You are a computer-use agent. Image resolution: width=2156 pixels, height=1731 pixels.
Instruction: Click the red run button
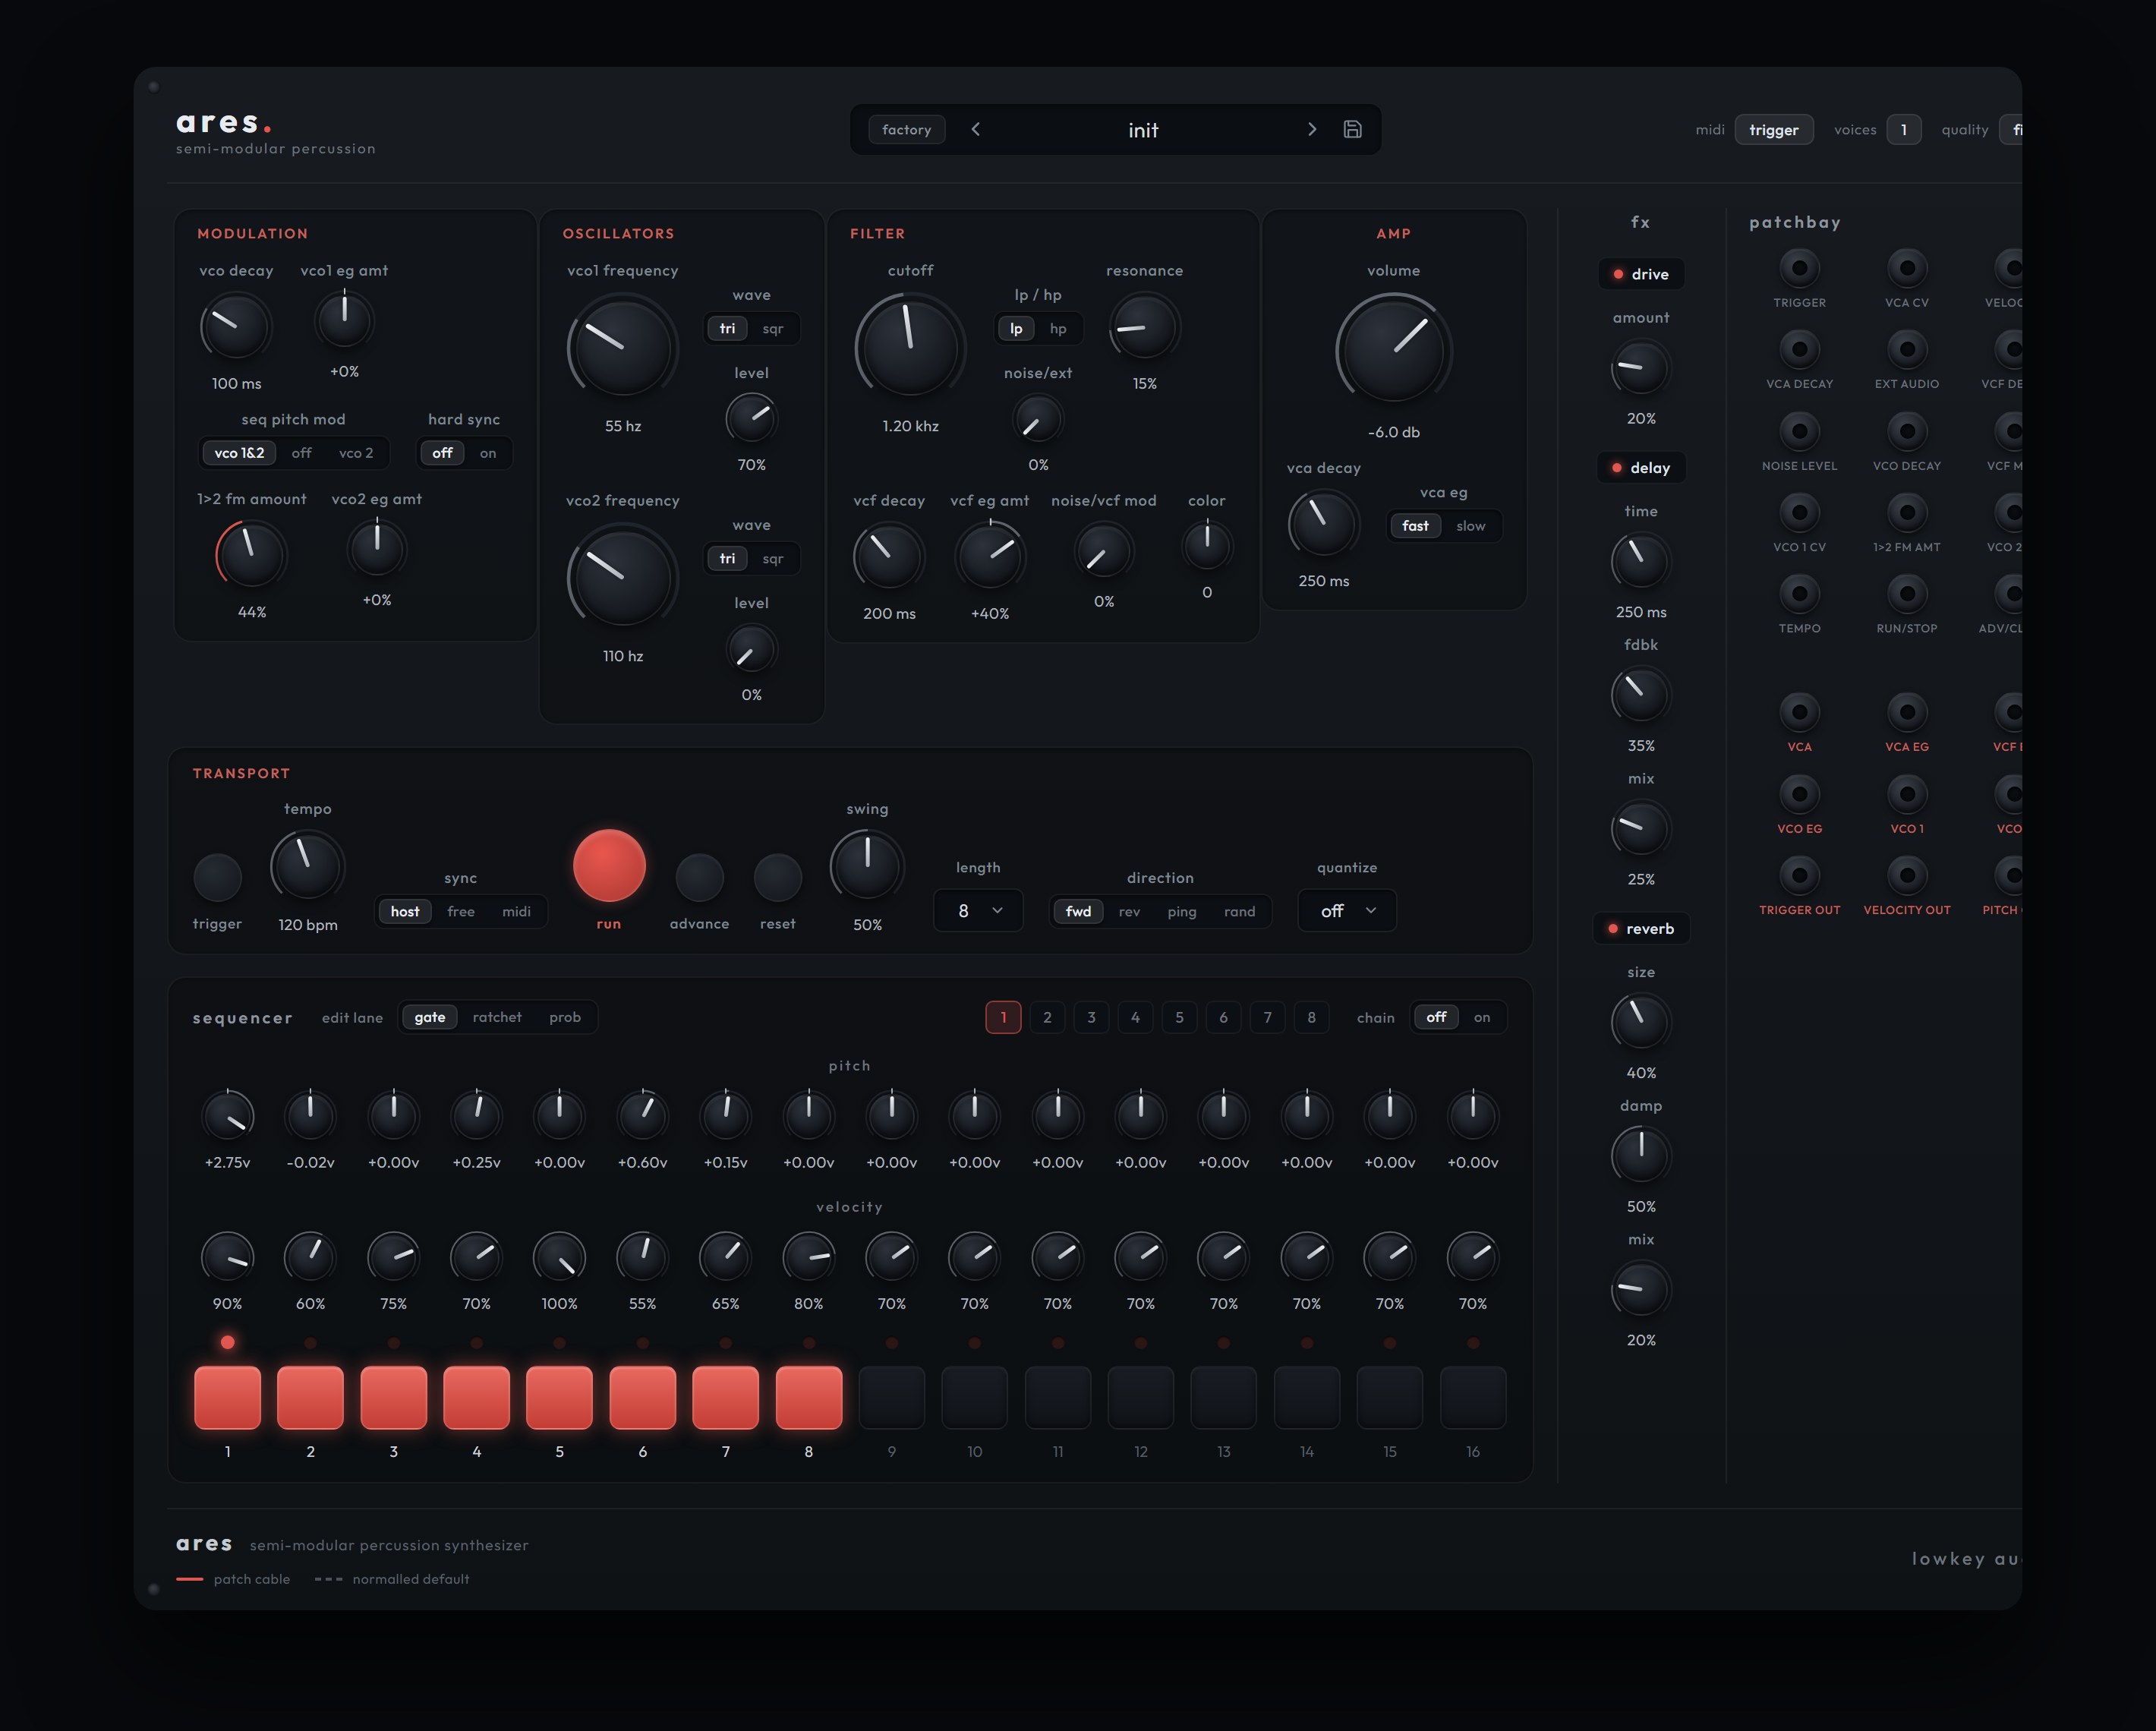(609, 866)
